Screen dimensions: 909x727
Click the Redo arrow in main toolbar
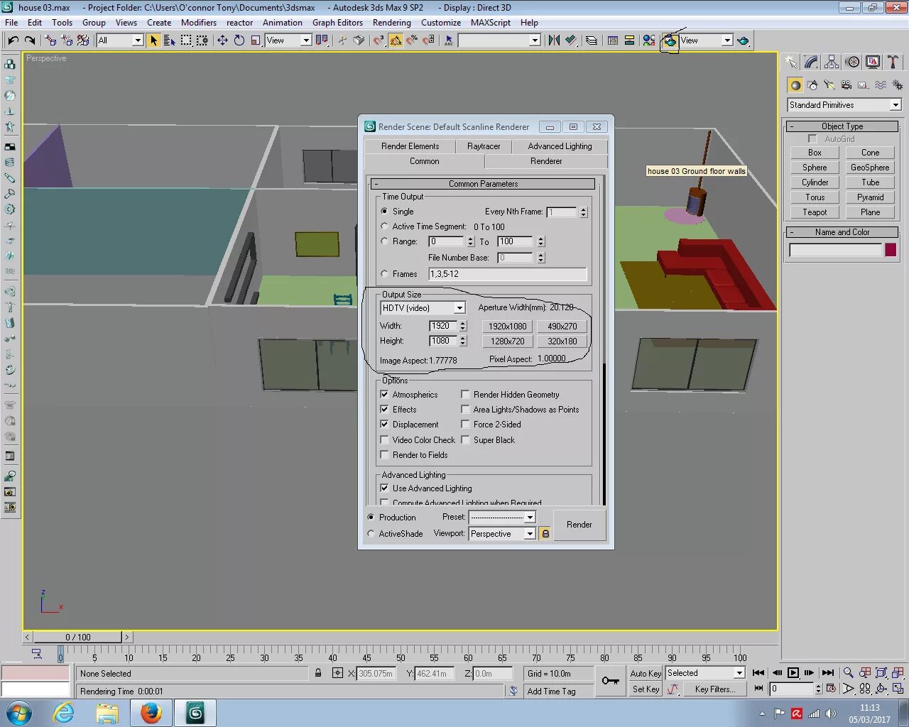(30, 40)
